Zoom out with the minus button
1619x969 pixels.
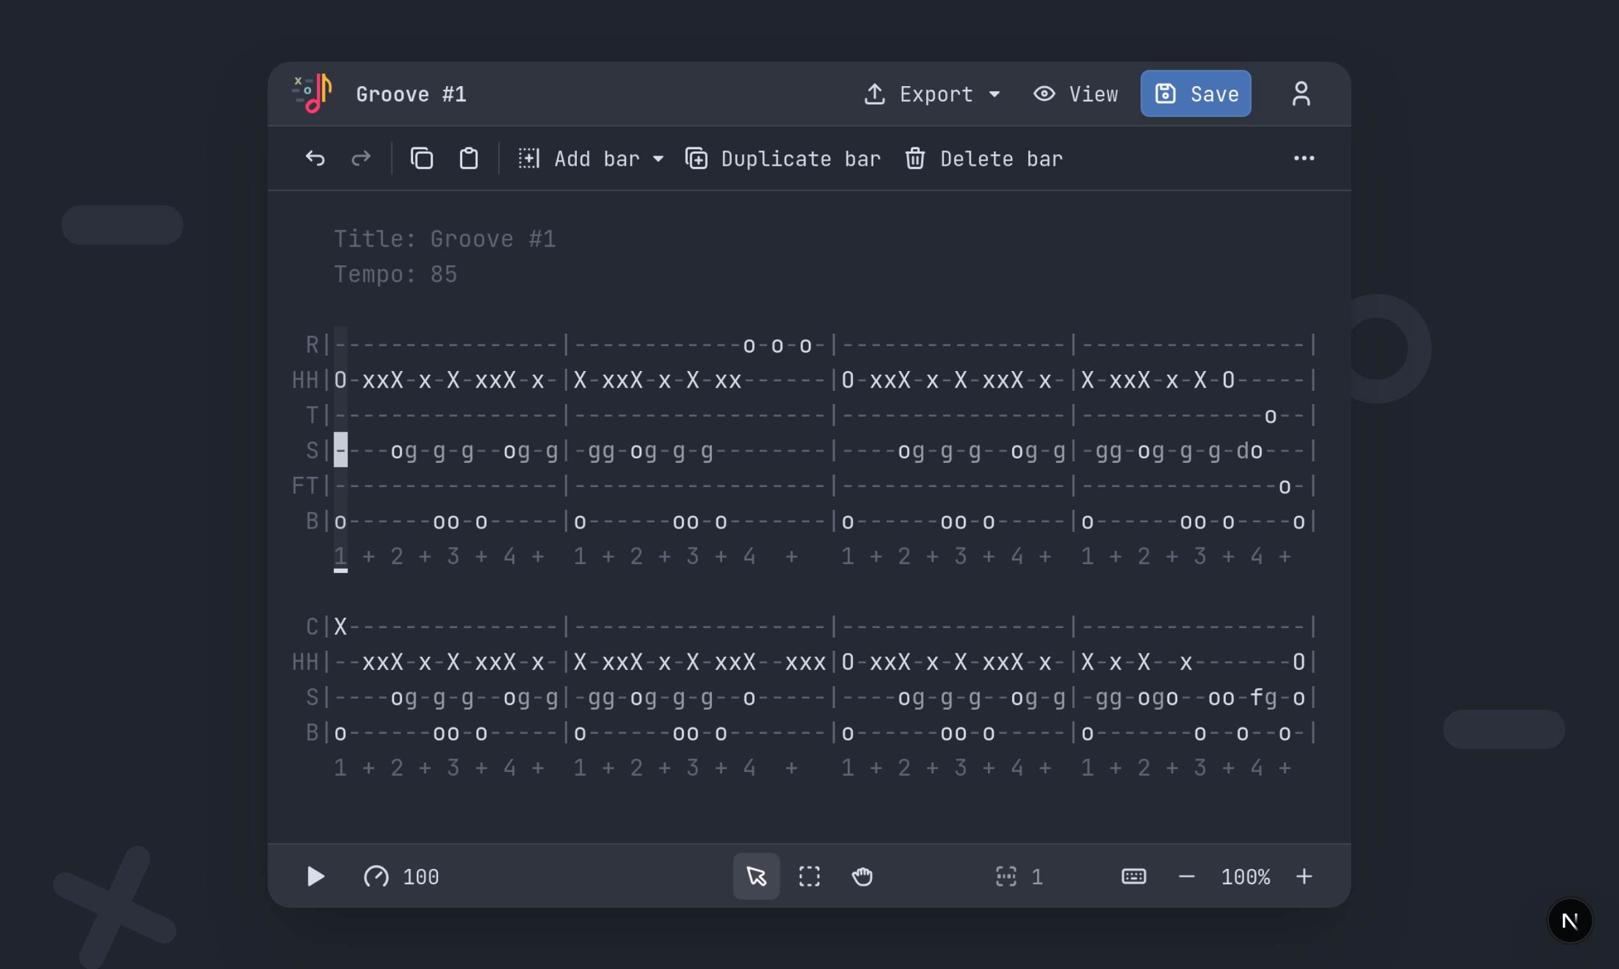pos(1186,877)
